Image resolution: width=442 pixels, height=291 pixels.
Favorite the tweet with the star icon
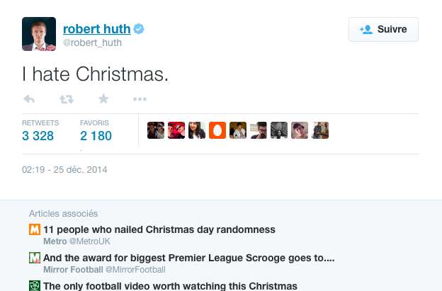(103, 99)
